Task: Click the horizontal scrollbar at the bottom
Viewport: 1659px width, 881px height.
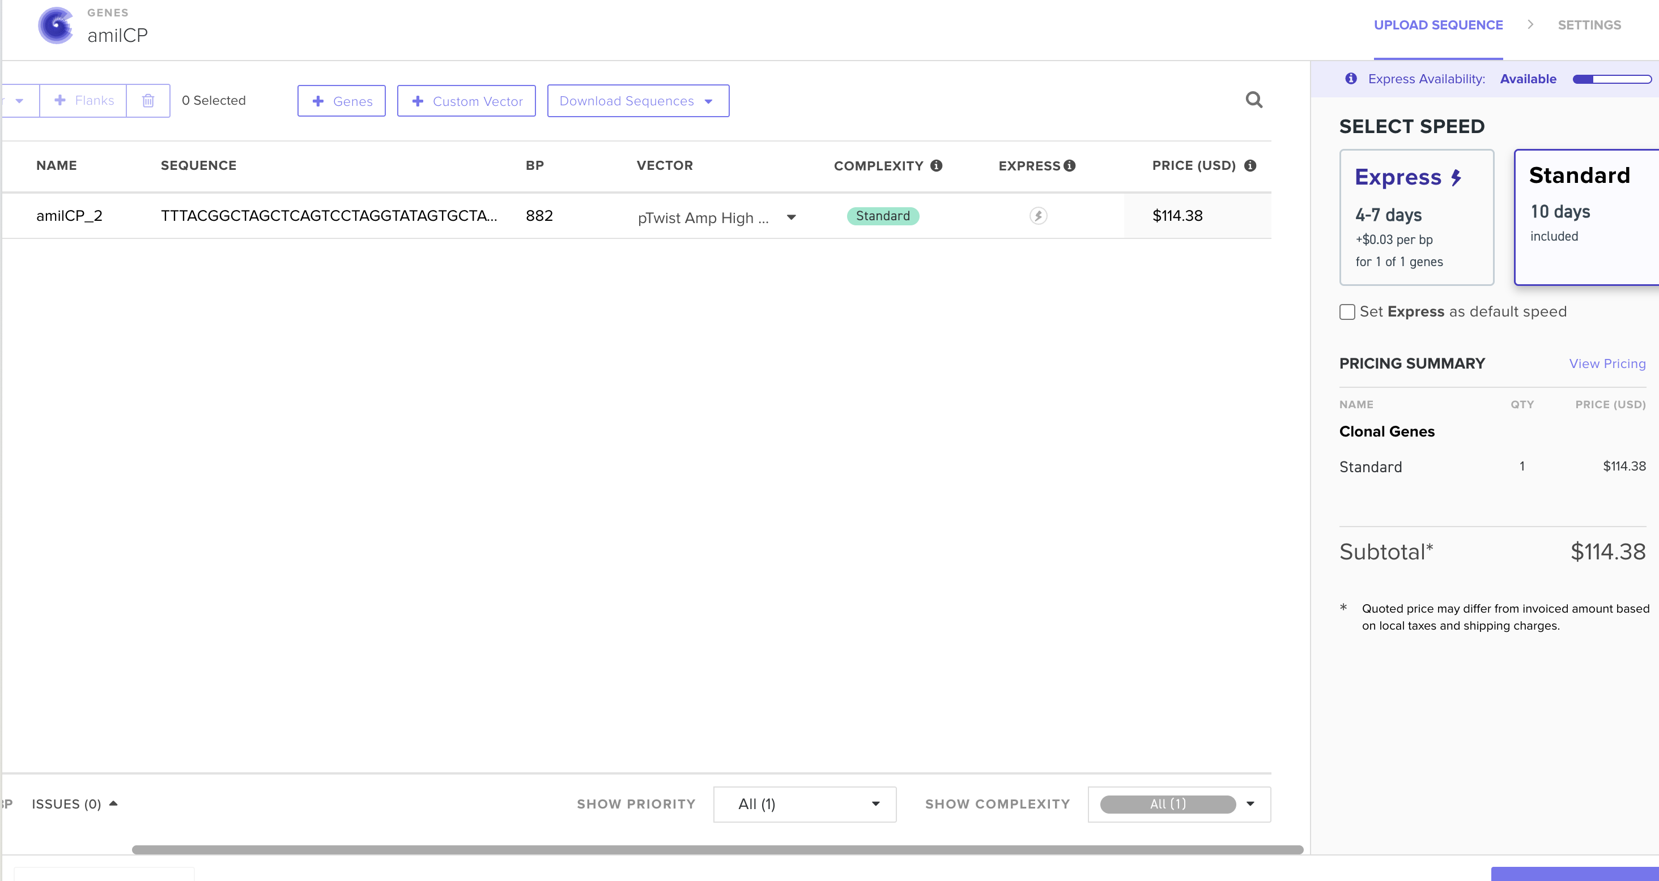Action: (x=644, y=848)
